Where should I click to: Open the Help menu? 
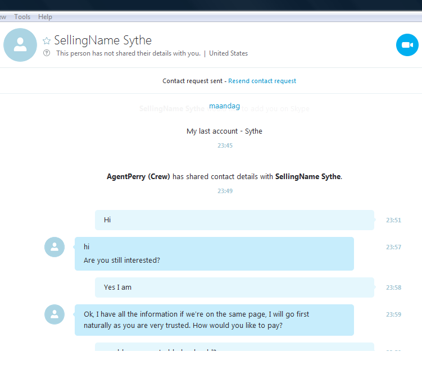point(45,17)
